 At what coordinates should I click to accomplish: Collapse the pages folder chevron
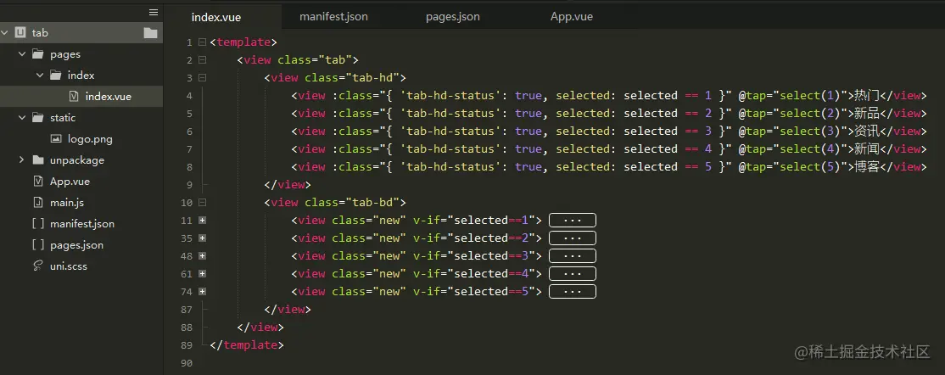click(x=22, y=54)
